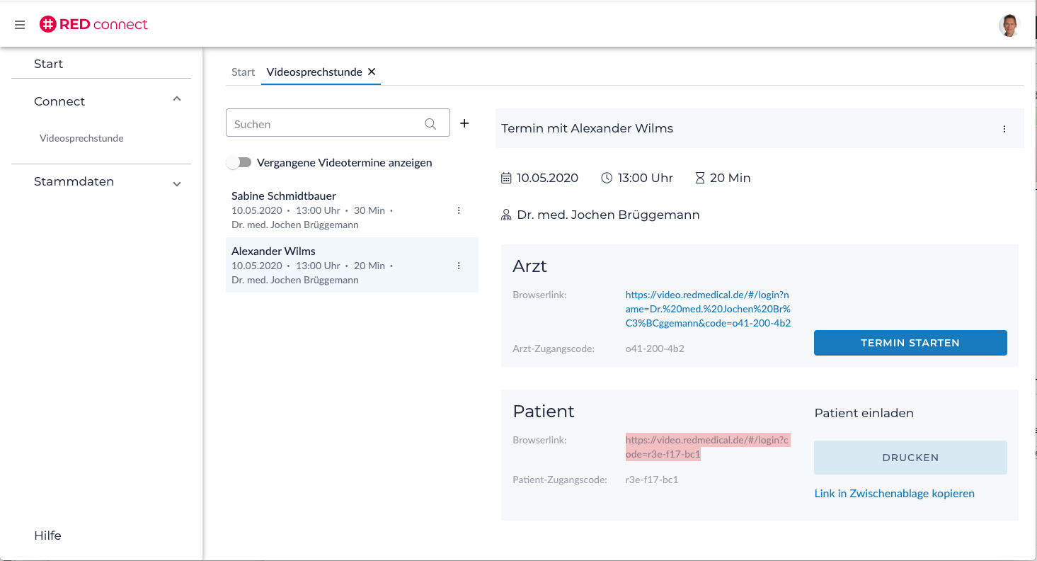Open the user profile avatar

tap(1009, 25)
